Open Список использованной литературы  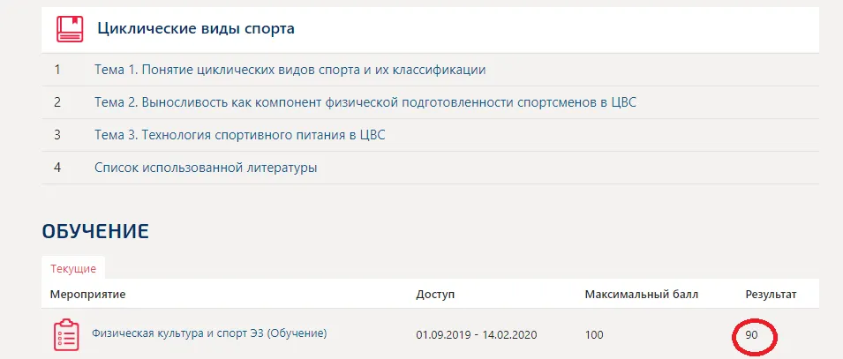pyautogui.click(x=205, y=168)
